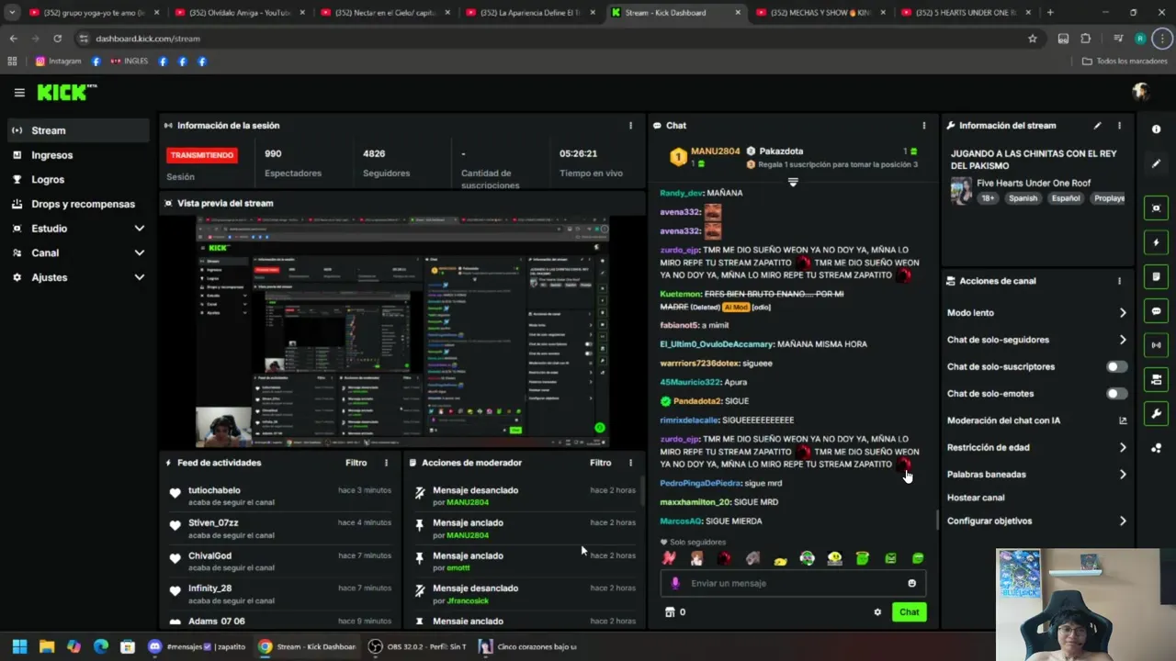This screenshot has width=1176, height=661.
Task: Open Filtro in Feed de actividades
Action: [x=356, y=463]
